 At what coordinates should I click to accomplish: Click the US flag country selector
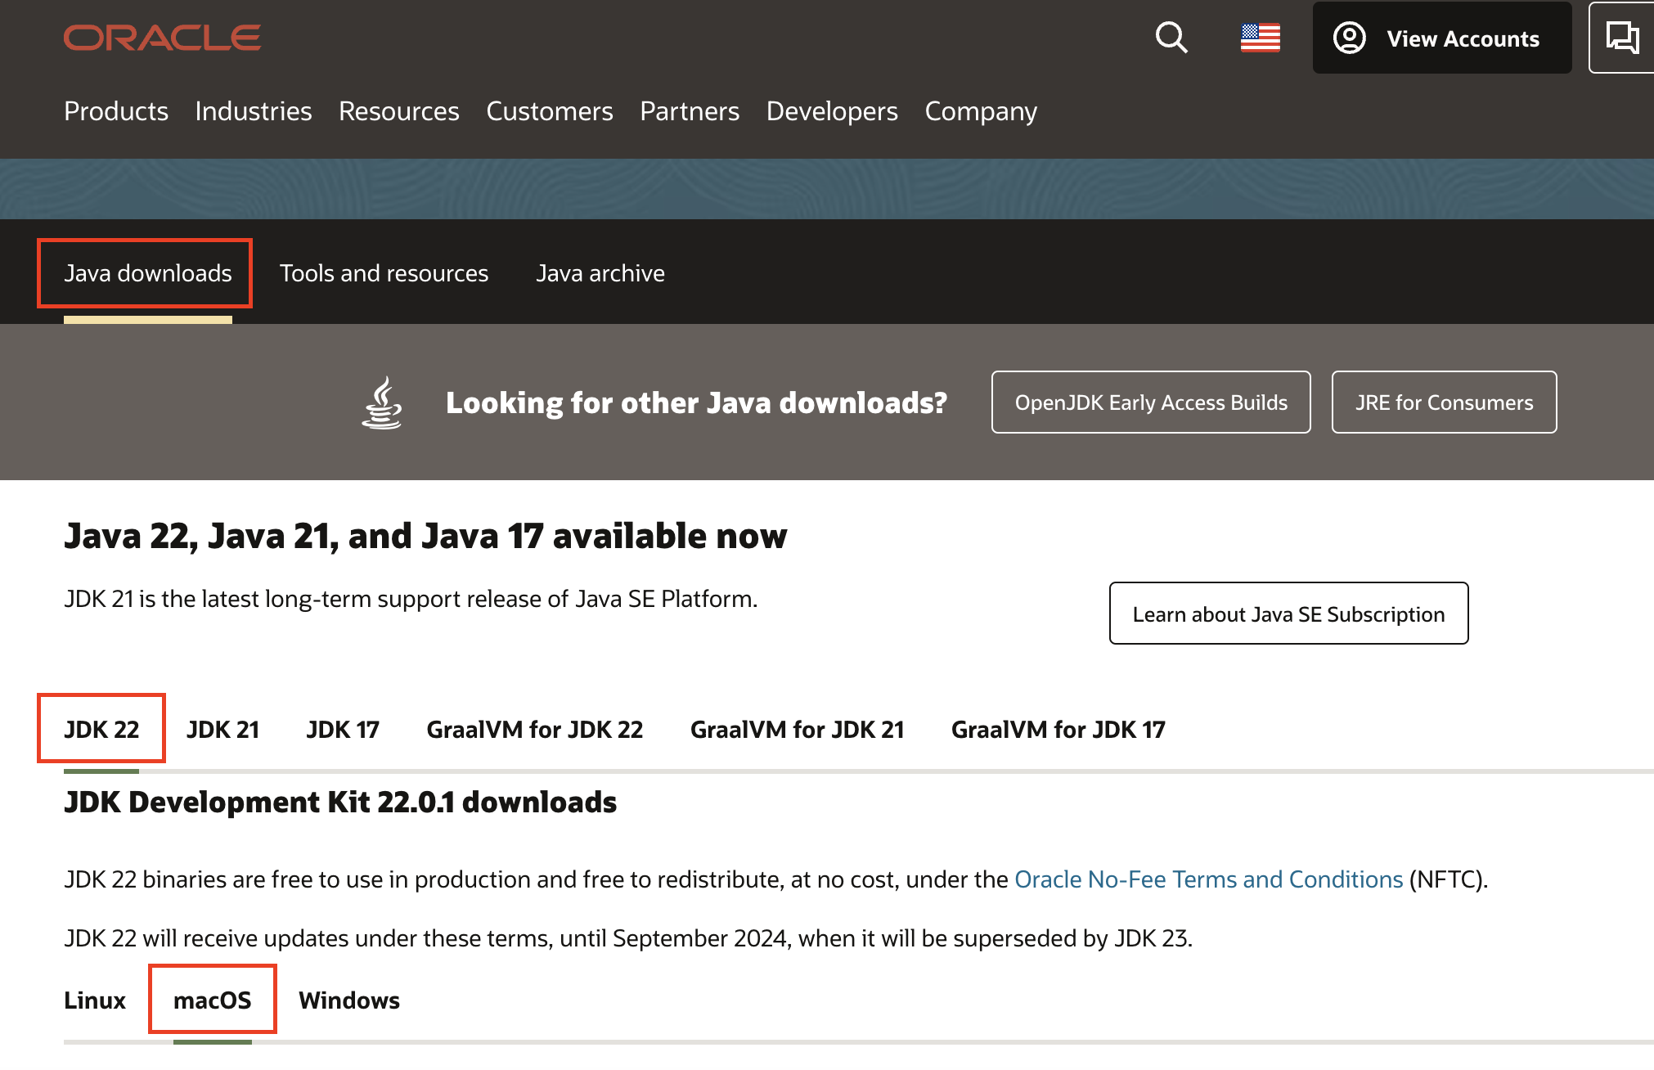(x=1260, y=38)
